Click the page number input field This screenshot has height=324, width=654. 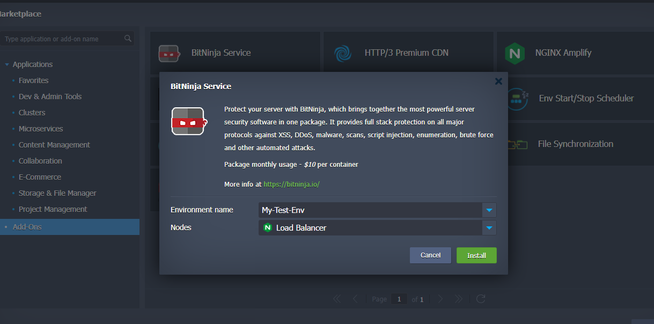click(x=399, y=299)
